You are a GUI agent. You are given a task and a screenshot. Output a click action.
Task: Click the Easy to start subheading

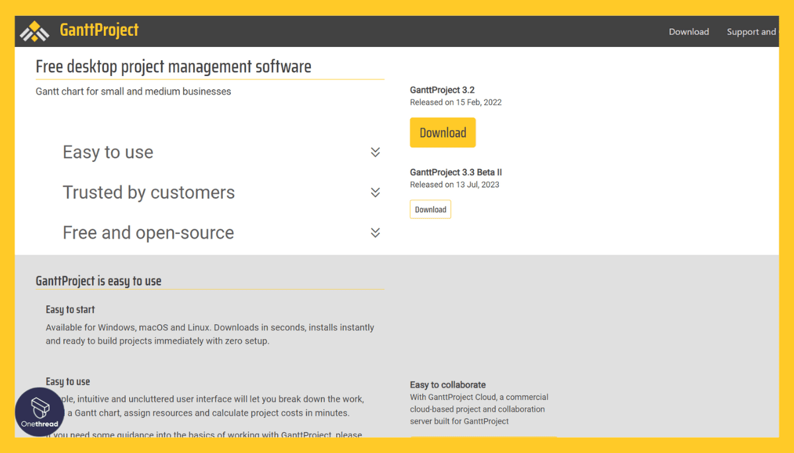(70, 309)
